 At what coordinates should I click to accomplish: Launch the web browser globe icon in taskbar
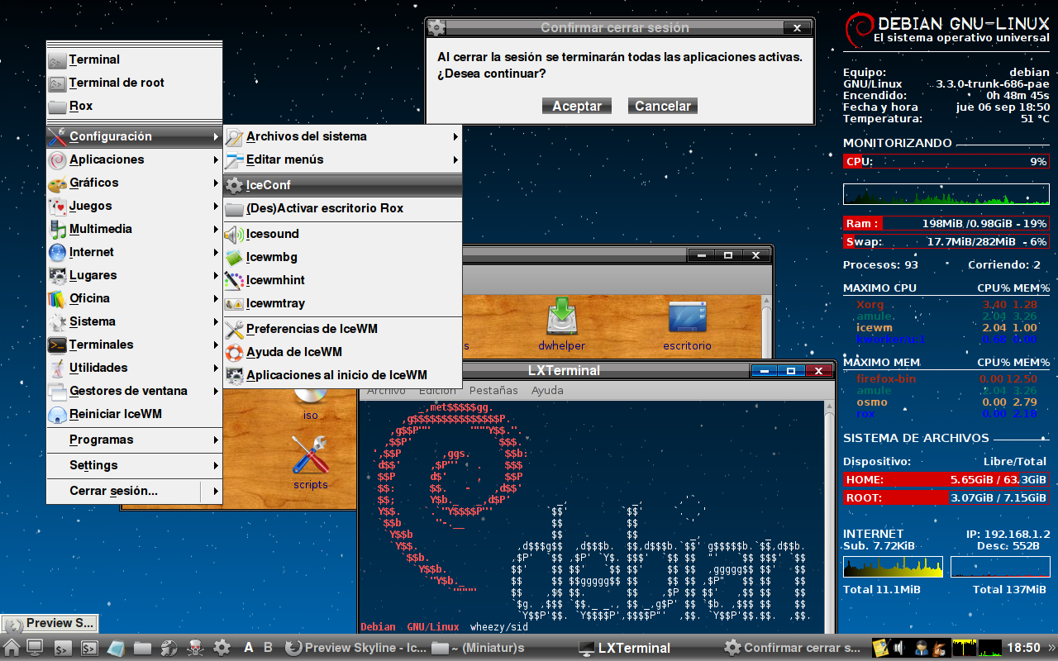169,648
